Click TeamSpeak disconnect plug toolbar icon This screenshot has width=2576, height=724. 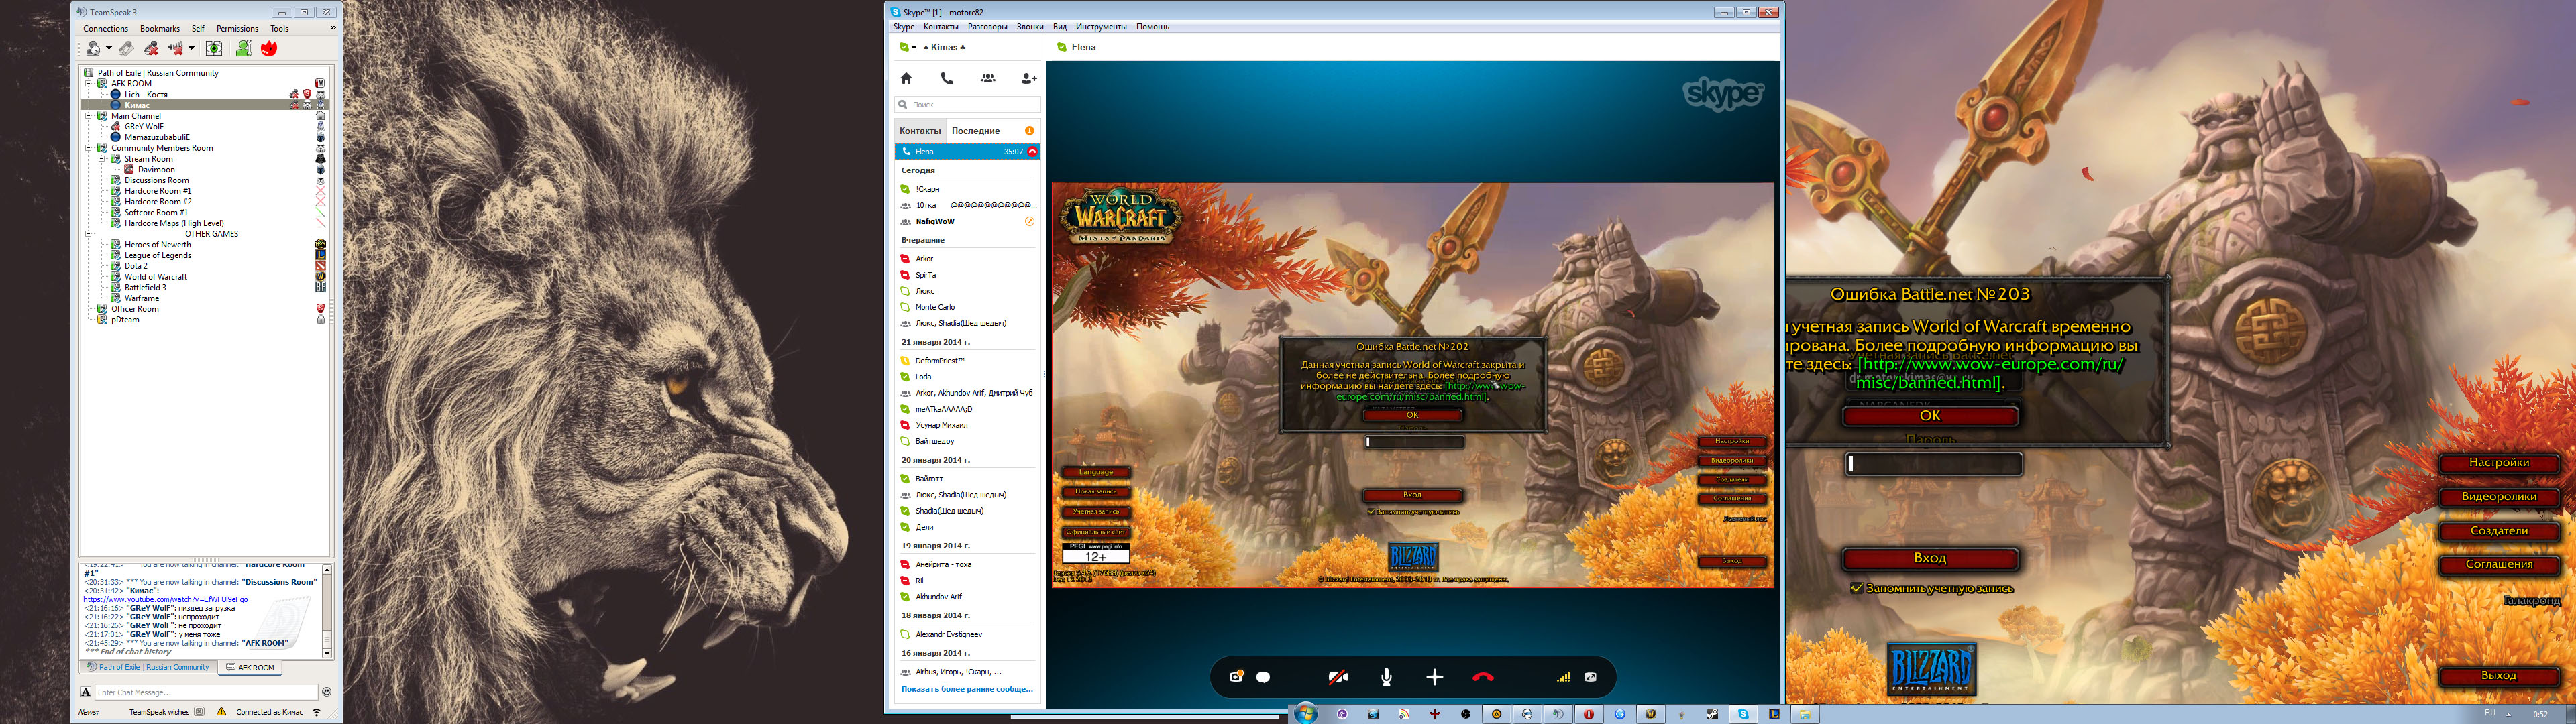[126, 48]
